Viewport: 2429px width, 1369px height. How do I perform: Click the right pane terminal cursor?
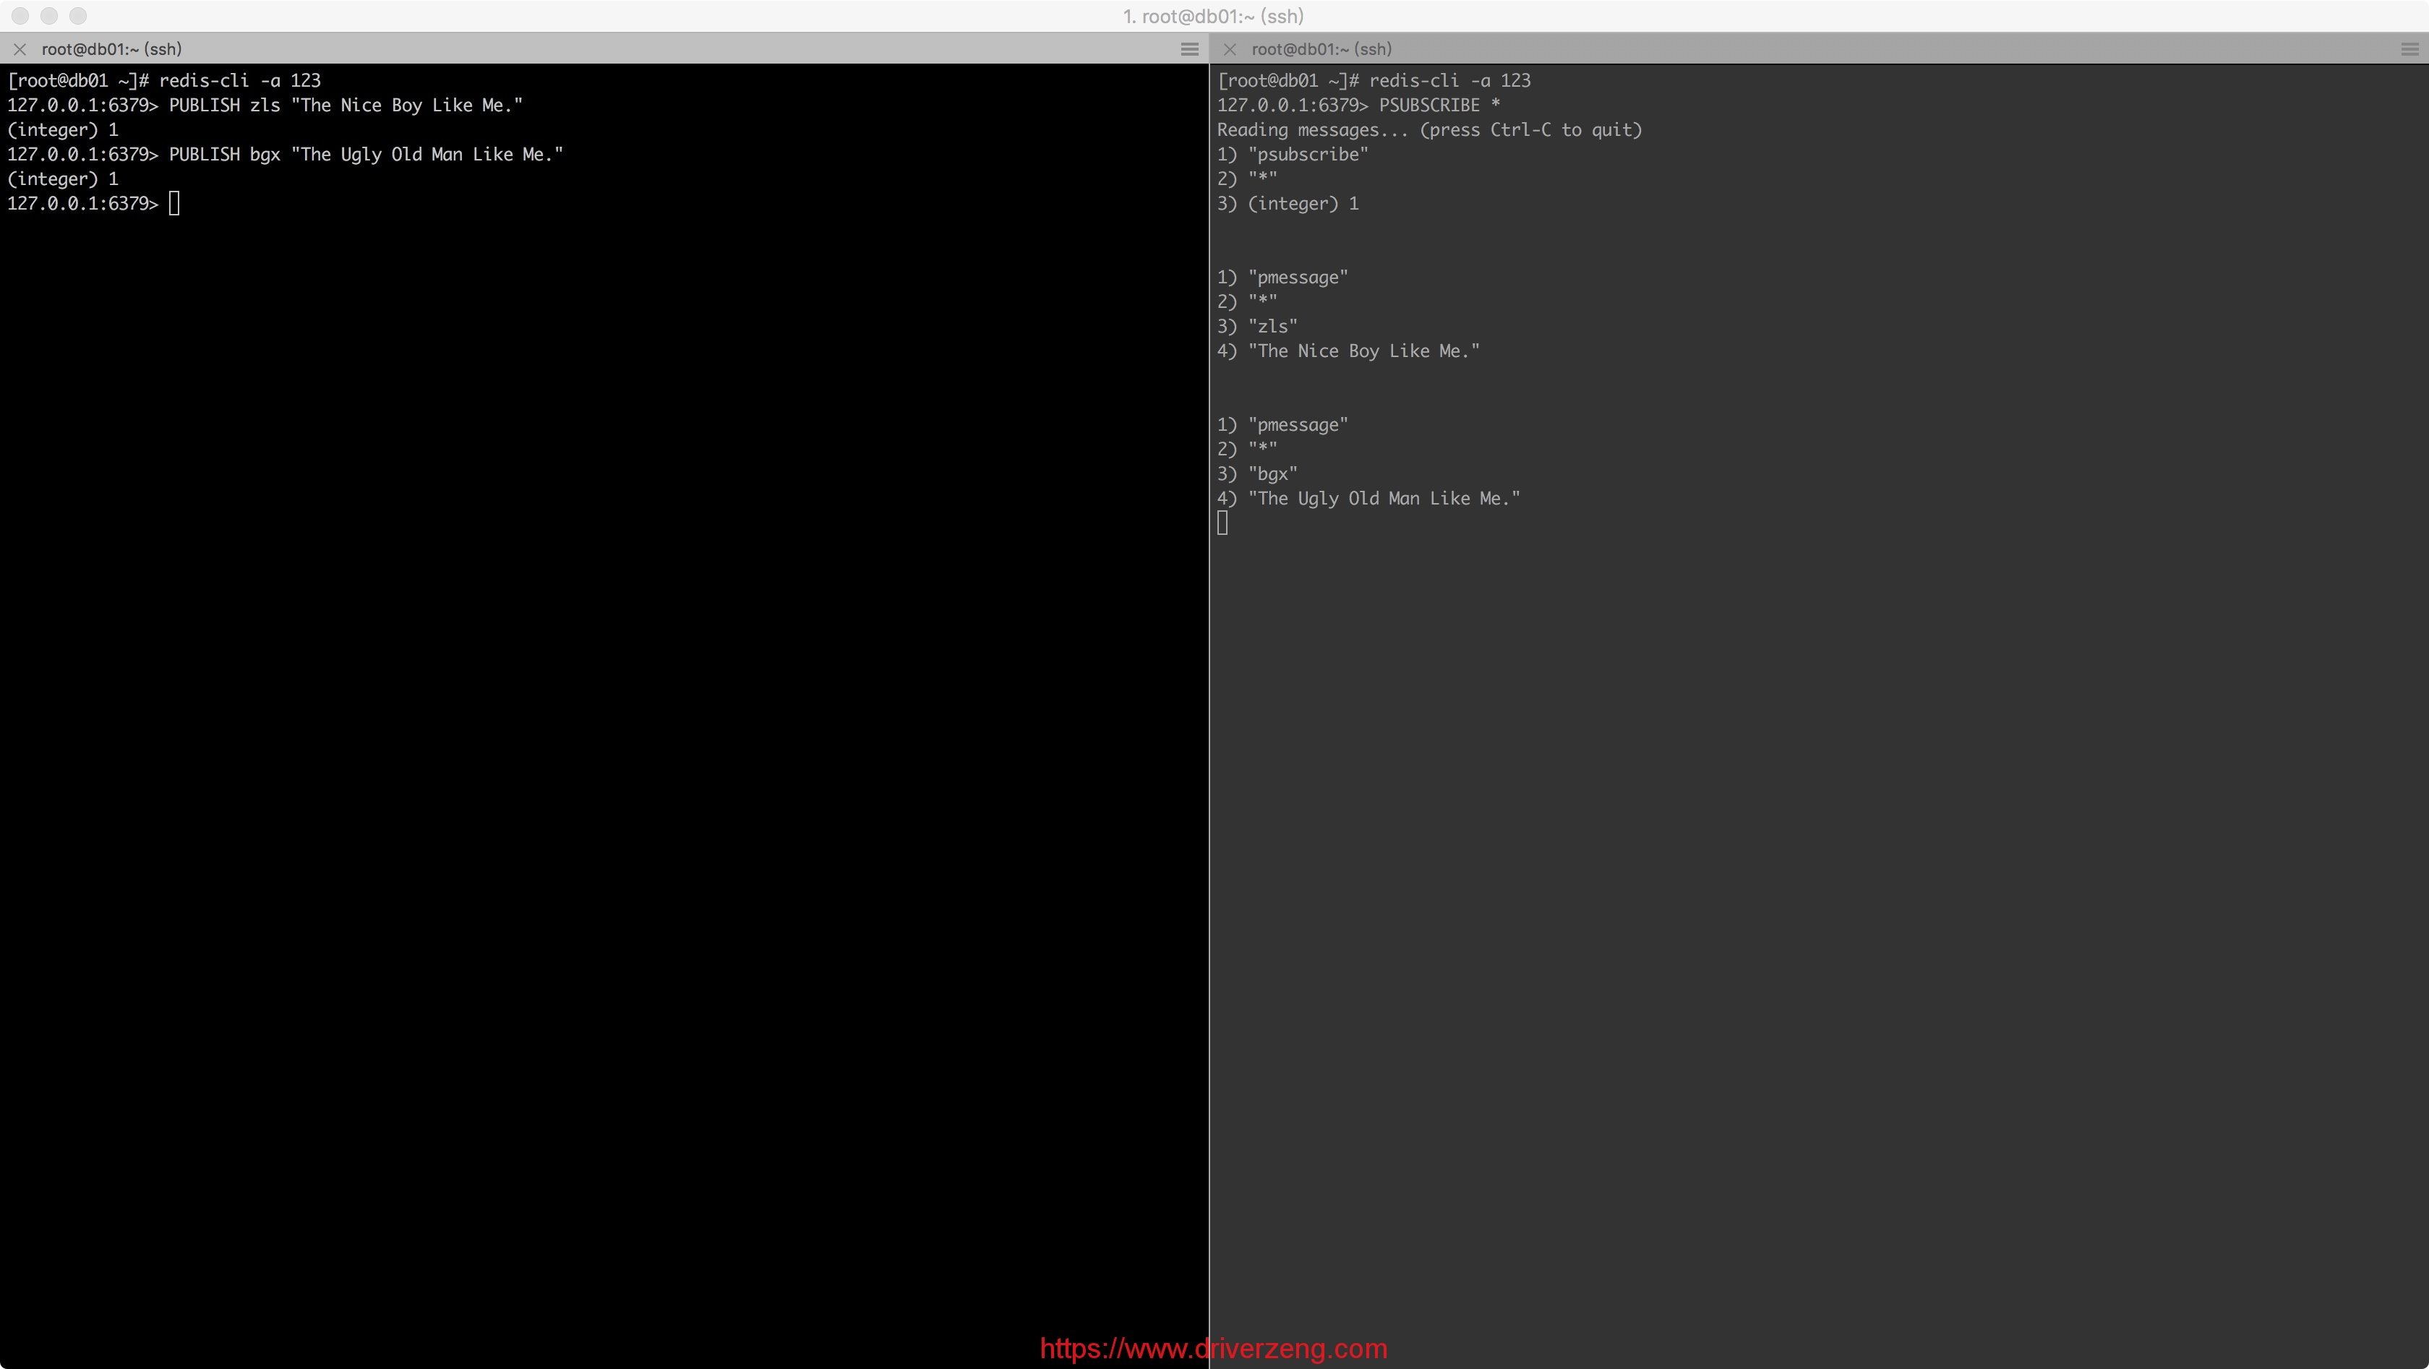point(1223,523)
